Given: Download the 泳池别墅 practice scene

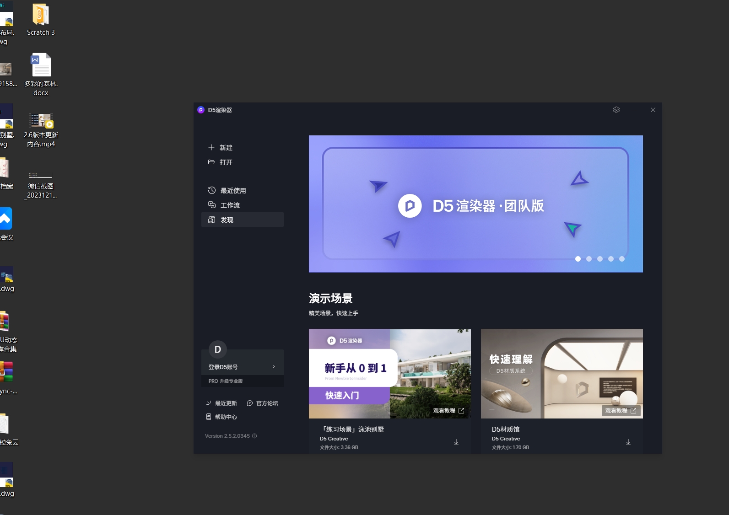Looking at the screenshot, I should point(456,442).
